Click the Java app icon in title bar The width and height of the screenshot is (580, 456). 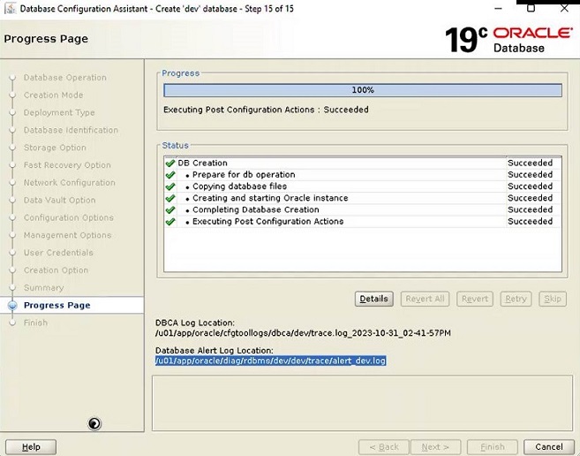tap(10, 9)
